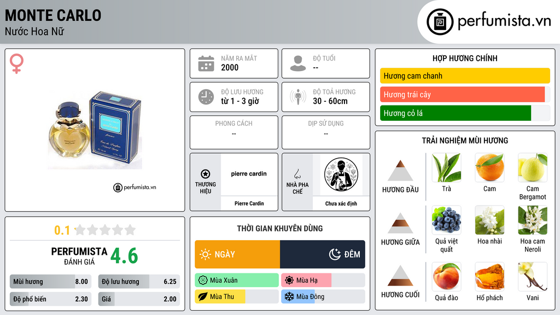Select the orange Ngày daytime segment
The width and height of the screenshot is (560, 315).
(237, 254)
